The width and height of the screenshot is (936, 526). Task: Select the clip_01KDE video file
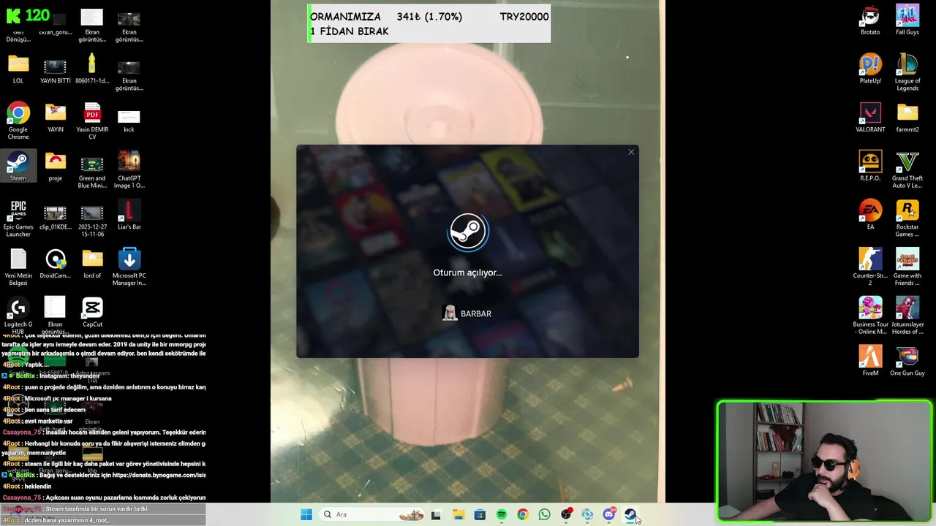[x=56, y=216]
